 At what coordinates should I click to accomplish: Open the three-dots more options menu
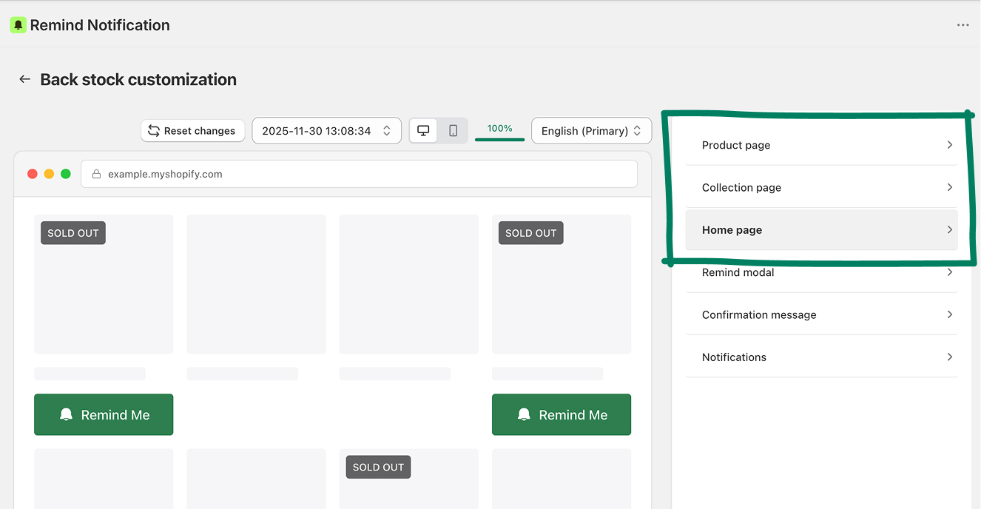tap(963, 25)
